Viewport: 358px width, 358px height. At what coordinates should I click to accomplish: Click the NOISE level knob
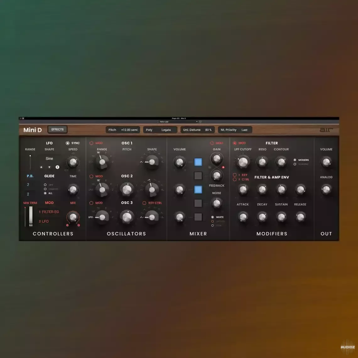(x=217, y=203)
